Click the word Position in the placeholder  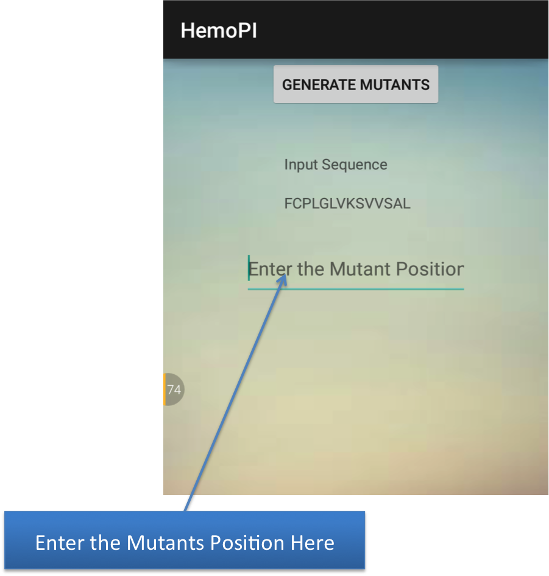click(430, 269)
